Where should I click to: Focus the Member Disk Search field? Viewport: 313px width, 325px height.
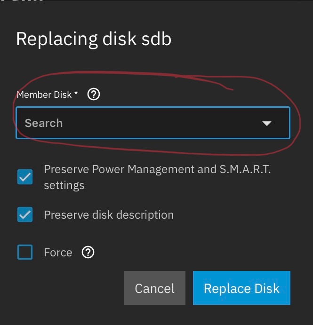(x=141, y=123)
